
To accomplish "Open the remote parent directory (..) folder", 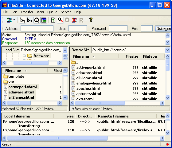I will 75,62.
